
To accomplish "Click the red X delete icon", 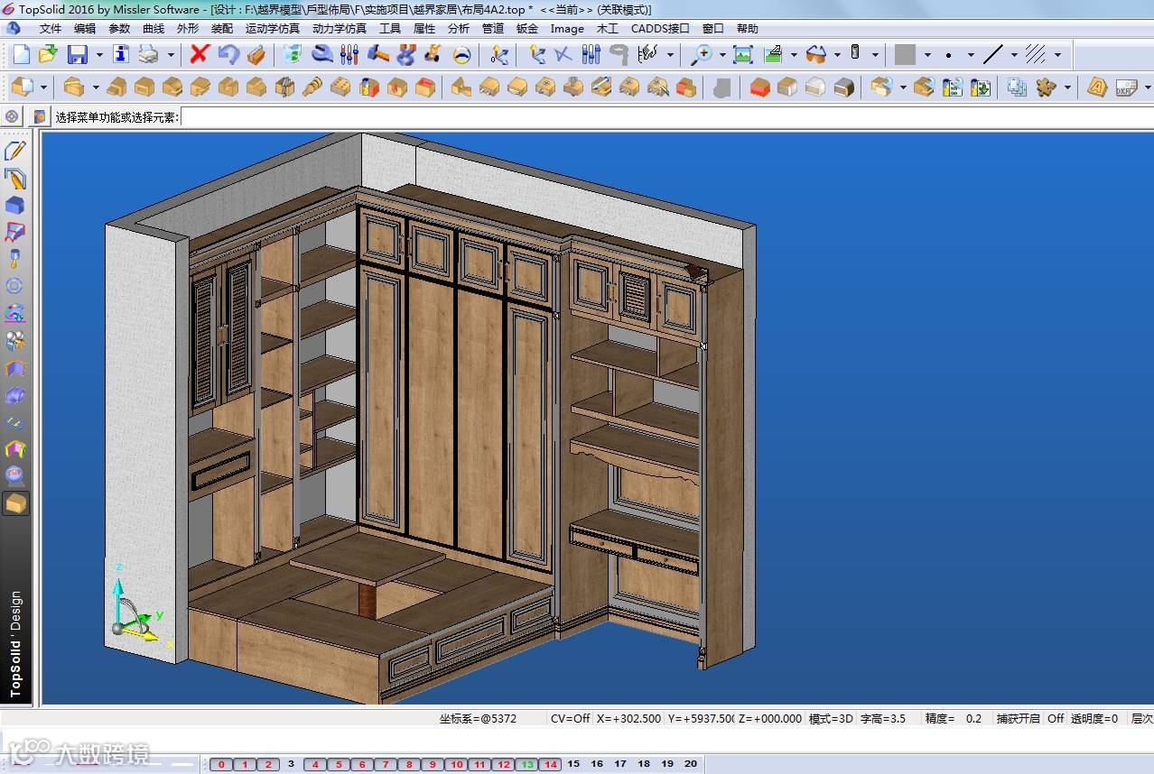I will pyautogui.click(x=200, y=54).
